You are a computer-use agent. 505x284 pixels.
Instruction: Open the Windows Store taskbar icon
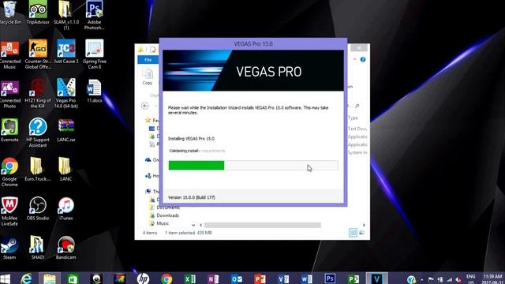pos(73,278)
